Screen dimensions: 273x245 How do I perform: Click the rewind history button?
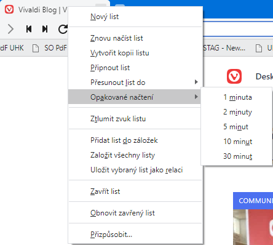tap(29, 29)
